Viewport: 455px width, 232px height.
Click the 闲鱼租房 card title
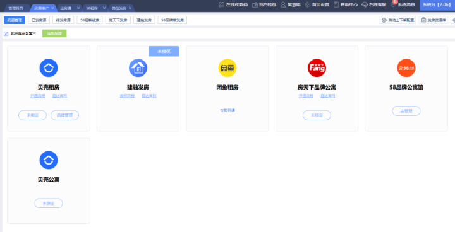tap(227, 87)
